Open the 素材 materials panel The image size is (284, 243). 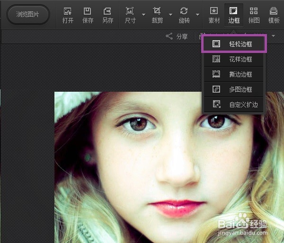tap(214, 16)
